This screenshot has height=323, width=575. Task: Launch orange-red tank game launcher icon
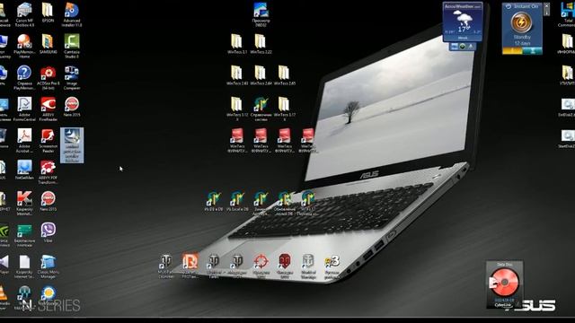[190, 266]
